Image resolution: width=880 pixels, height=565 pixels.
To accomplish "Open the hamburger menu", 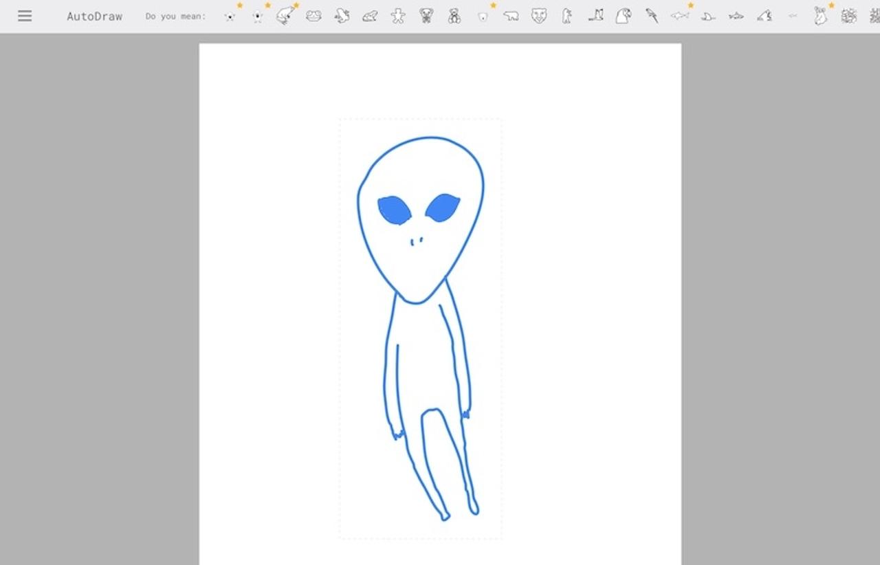I will coord(25,16).
